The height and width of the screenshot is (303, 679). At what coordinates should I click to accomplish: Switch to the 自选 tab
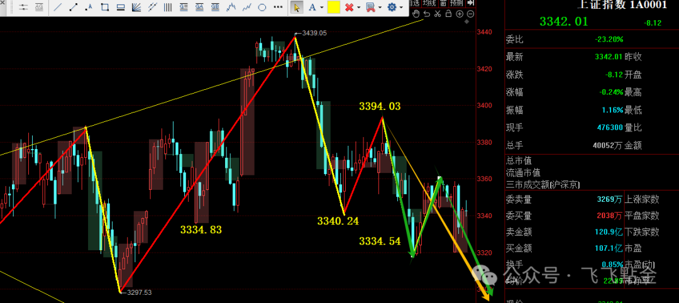click(x=414, y=3)
